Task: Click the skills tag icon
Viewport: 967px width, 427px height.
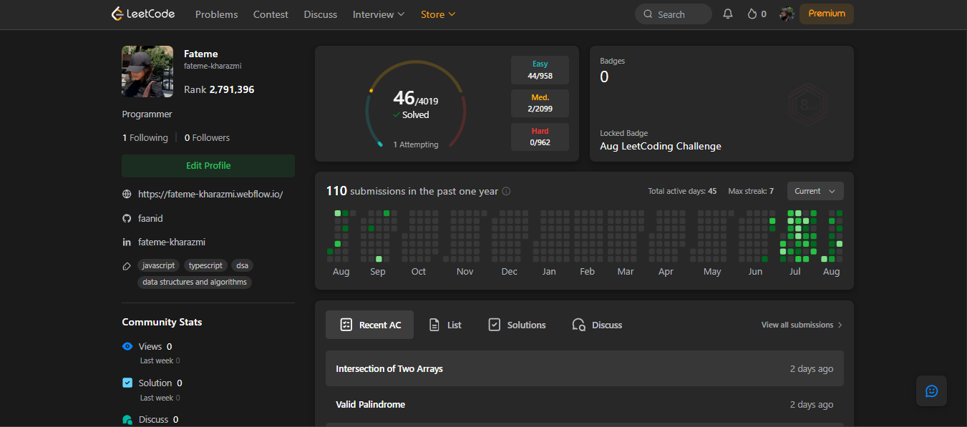Action: 127,265
